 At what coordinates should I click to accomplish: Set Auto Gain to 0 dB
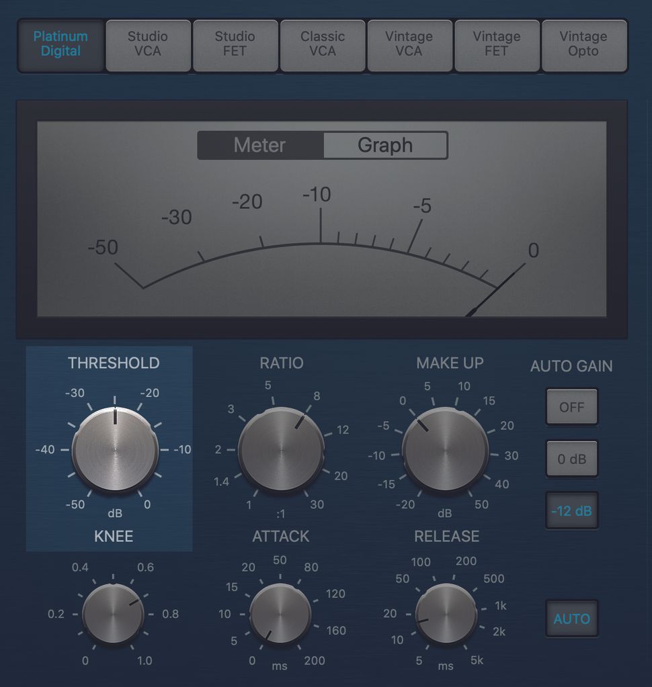tap(571, 459)
